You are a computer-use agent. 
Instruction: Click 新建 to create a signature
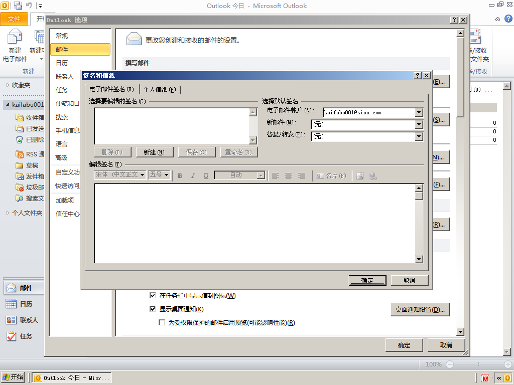[x=154, y=152]
